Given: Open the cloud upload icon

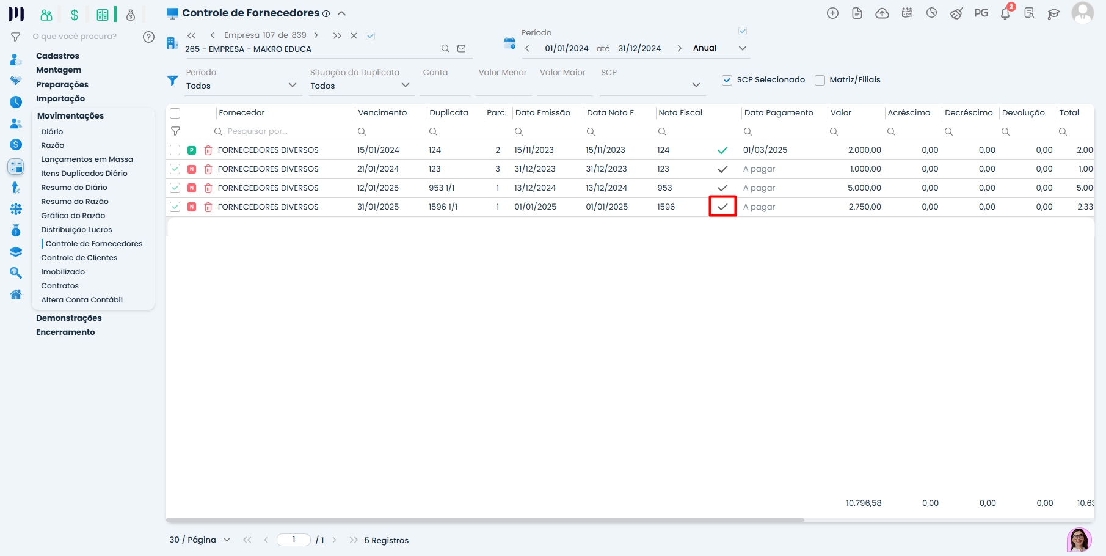Looking at the screenshot, I should 882,13.
